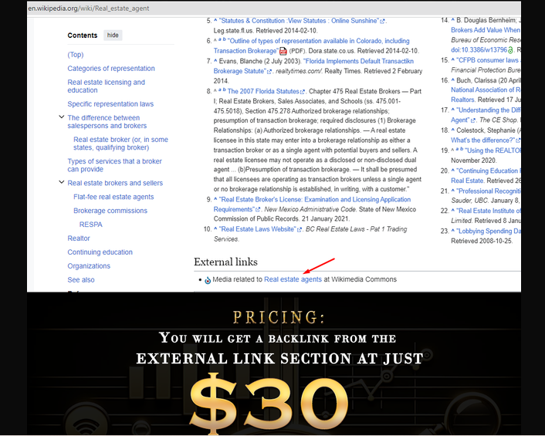This screenshot has width=545, height=436.
Task: Open Outline of types of representation Colorado link
Action: tap(311, 46)
